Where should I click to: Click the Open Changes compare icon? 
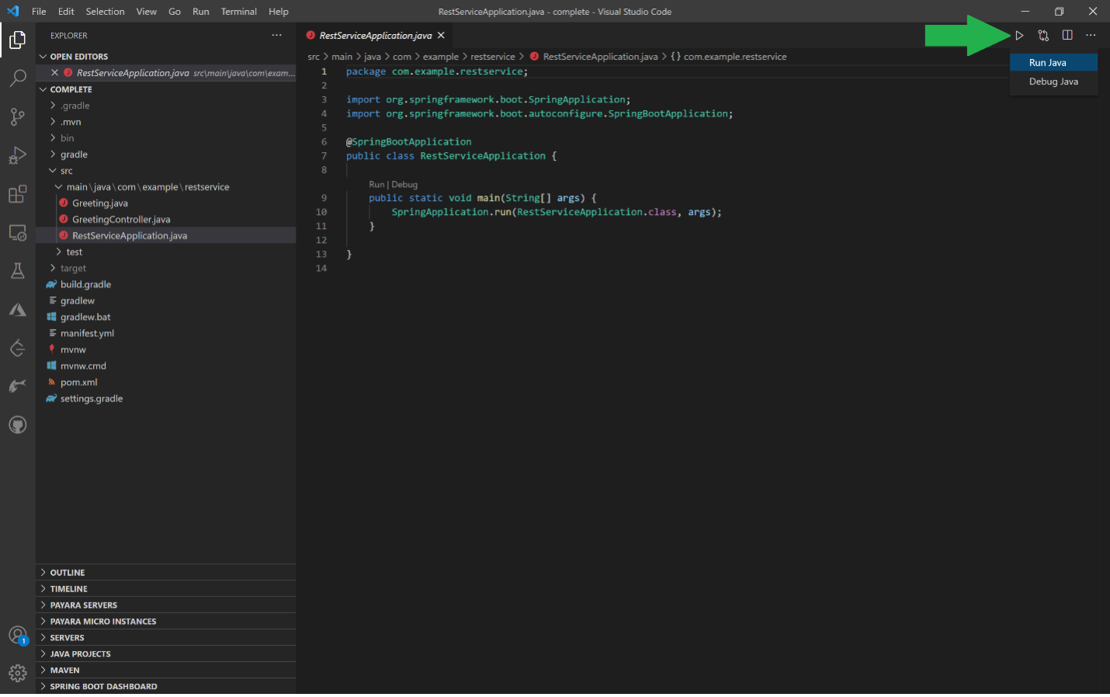1043,36
